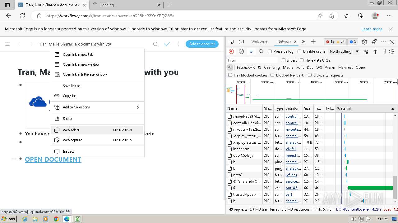Filter requests by Fetch/XHR

coord(246,67)
